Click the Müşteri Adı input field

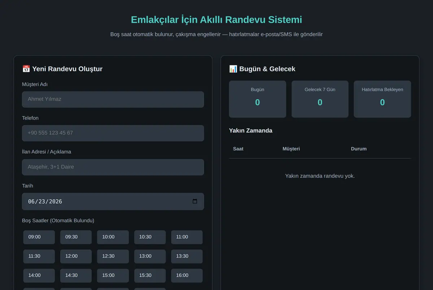(113, 99)
